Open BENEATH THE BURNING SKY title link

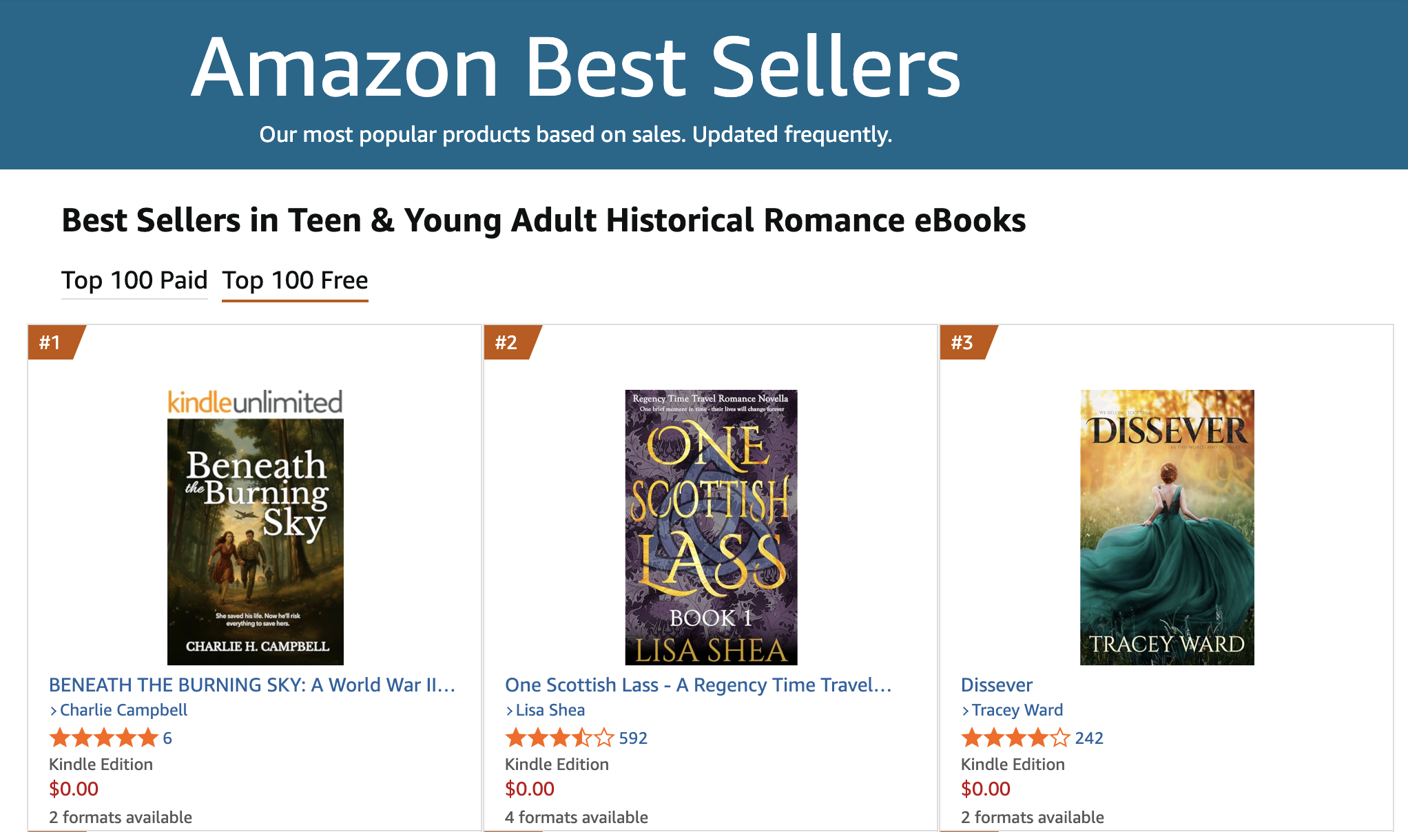pyautogui.click(x=252, y=685)
